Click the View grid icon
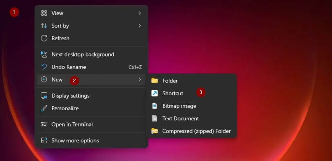Viewport: 332px width, 161px height. coord(44,13)
